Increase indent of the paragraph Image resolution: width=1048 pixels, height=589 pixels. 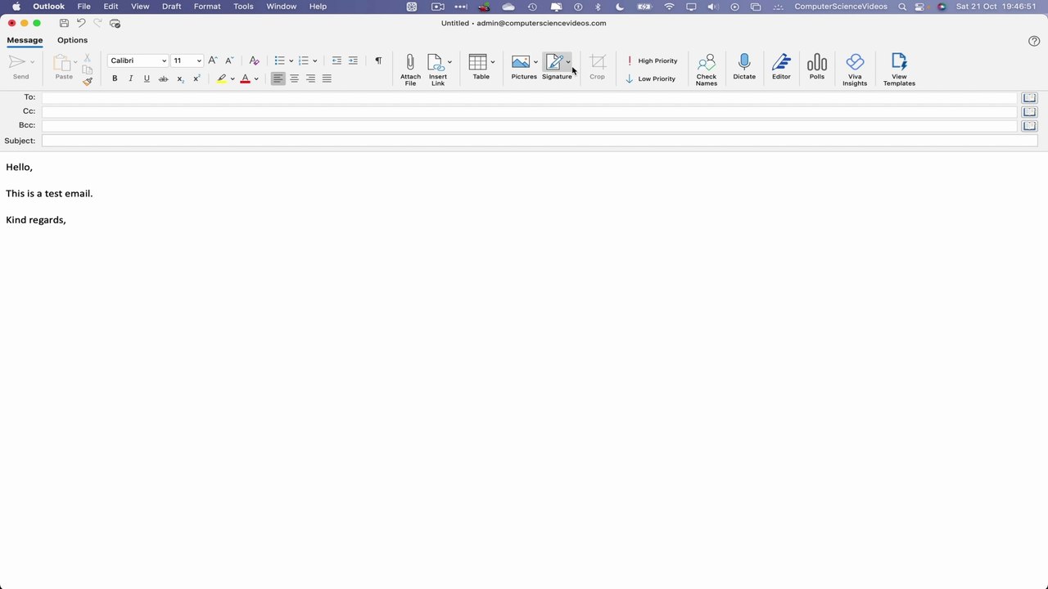coord(353,61)
